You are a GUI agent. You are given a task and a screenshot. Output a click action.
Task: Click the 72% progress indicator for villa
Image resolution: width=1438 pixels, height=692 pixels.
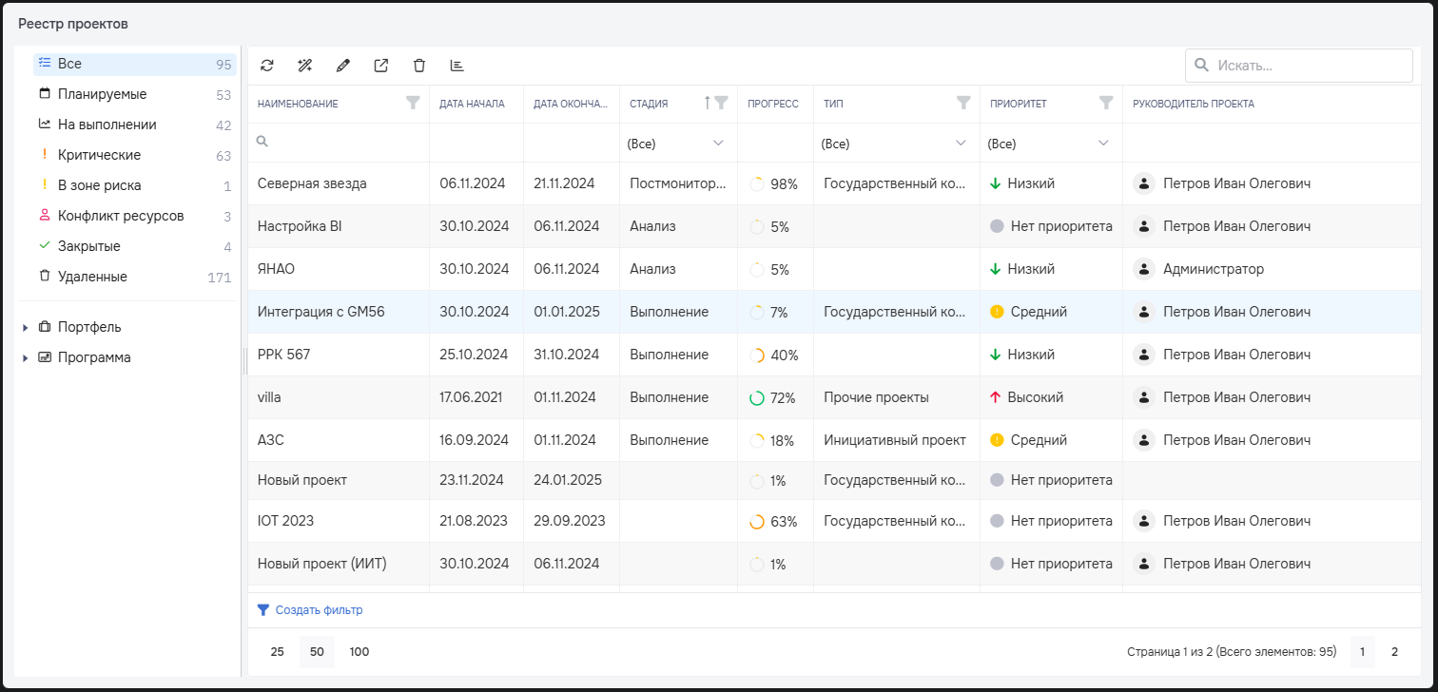point(772,397)
